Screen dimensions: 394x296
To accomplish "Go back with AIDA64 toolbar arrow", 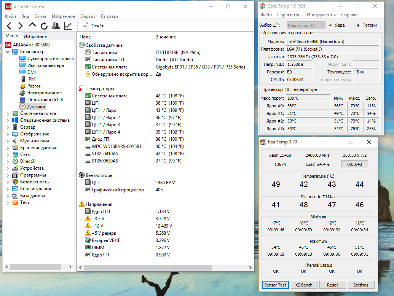I will point(9,25).
